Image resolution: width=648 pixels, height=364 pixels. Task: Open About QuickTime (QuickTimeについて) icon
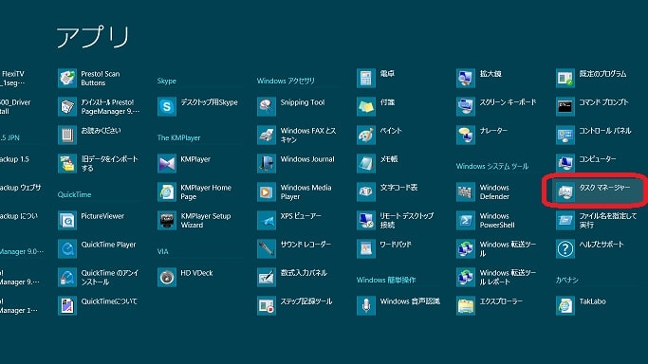tap(67, 306)
